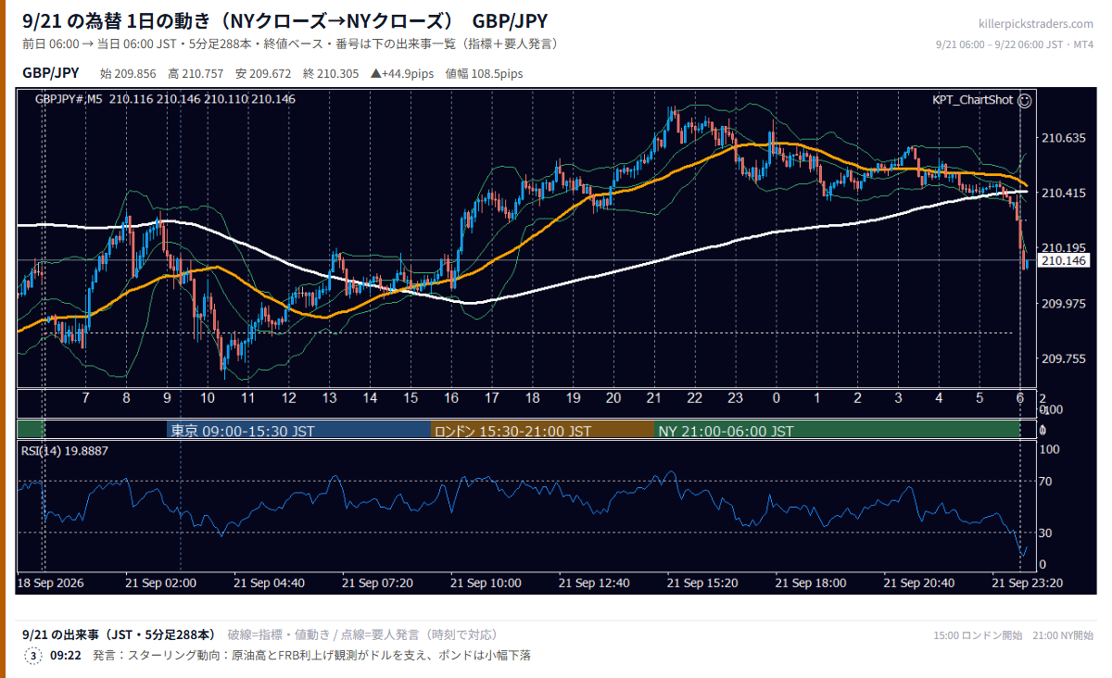Click the ▲+44.9pips change value
The image size is (1112, 678).
click(x=402, y=74)
